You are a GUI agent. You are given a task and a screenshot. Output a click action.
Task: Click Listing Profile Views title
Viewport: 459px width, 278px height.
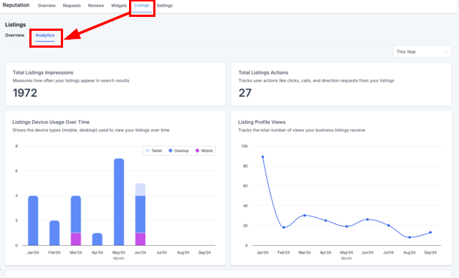pyautogui.click(x=262, y=122)
